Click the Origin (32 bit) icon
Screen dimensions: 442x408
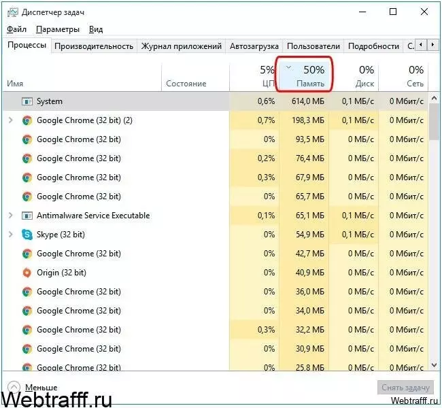click(27, 273)
